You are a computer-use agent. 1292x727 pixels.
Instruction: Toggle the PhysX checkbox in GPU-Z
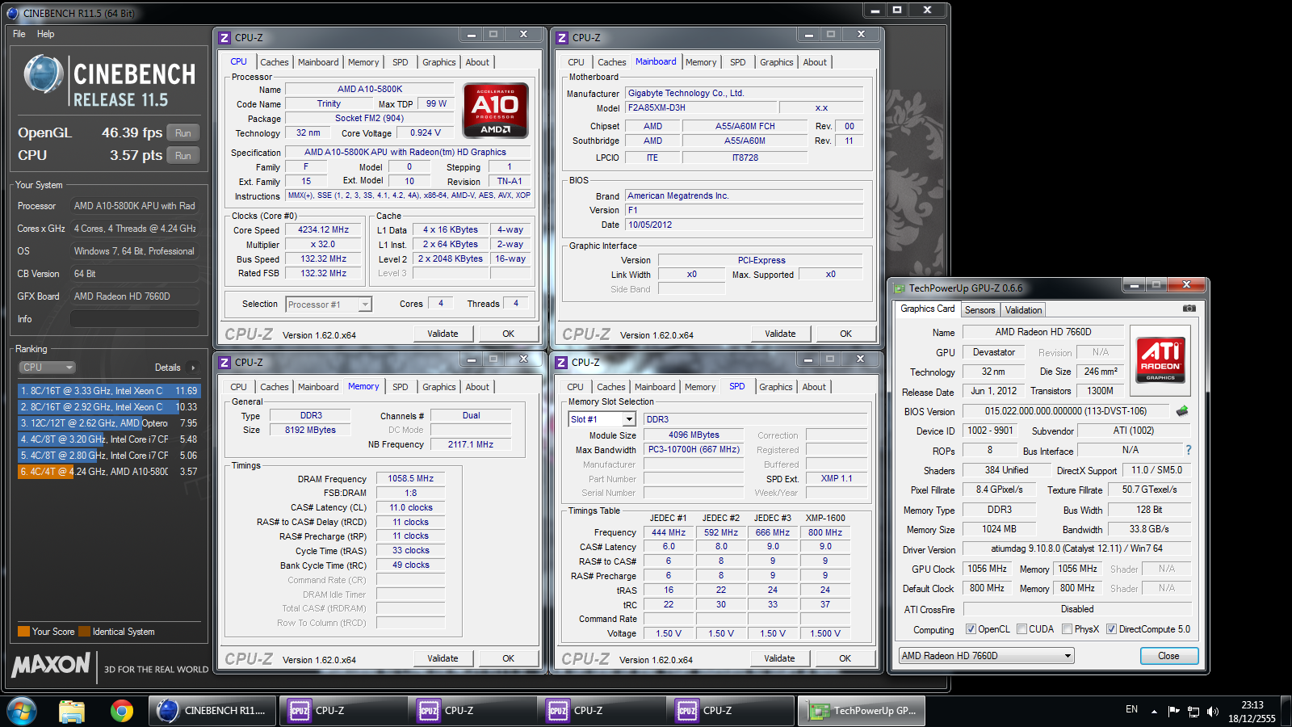pyautogui.click(x=1068, y=629)
